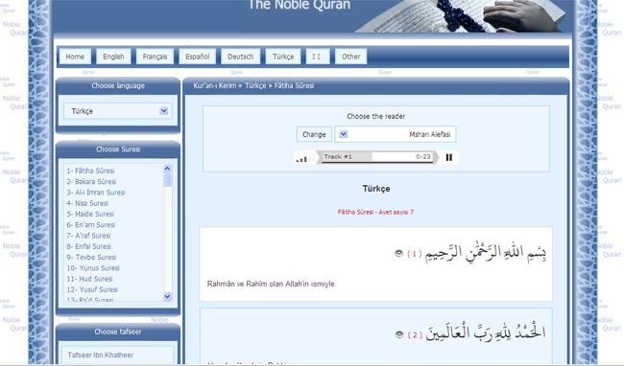Click the Kur'an-ı Kerim breadcrumb link
This screenshot has width=624, height=366.
tap(215, 85)
